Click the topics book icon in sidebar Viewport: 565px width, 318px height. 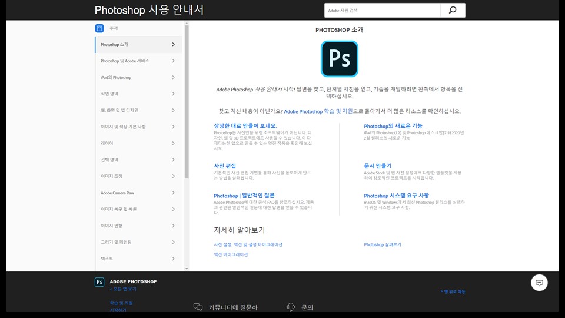tap(99, 28)
